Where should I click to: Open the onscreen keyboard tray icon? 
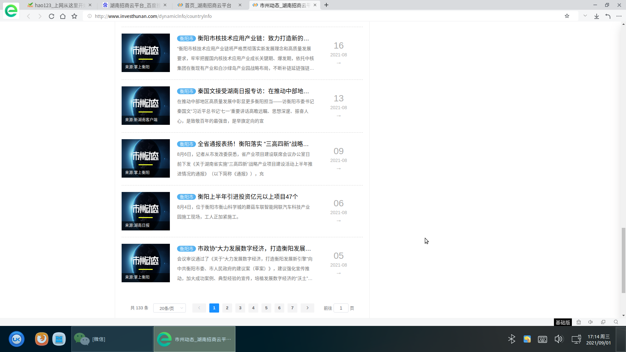pyautogui.click(x=543, y=339)
